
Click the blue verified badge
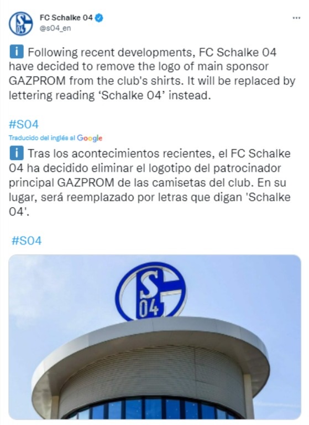coord(99,18)
